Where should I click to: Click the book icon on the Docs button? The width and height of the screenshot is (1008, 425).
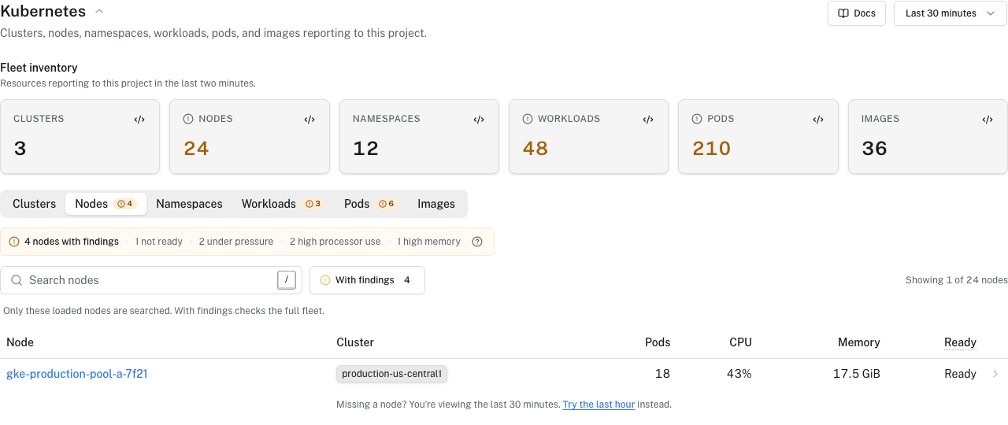843,13
